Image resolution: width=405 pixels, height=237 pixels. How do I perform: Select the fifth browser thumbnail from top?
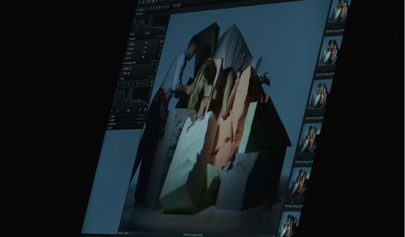[299, 182]
